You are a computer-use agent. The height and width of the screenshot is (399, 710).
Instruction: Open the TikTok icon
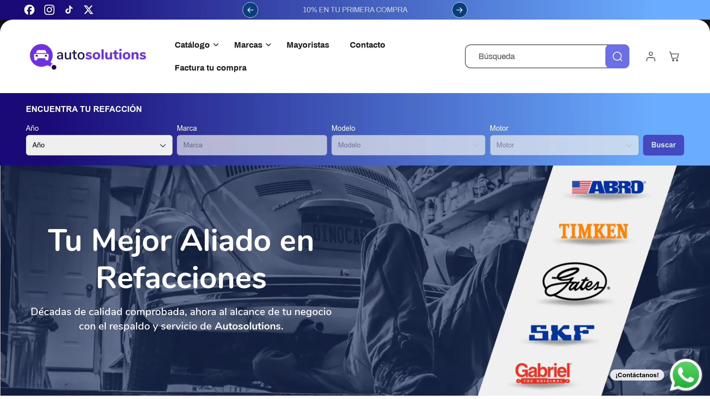pos(69,10)
